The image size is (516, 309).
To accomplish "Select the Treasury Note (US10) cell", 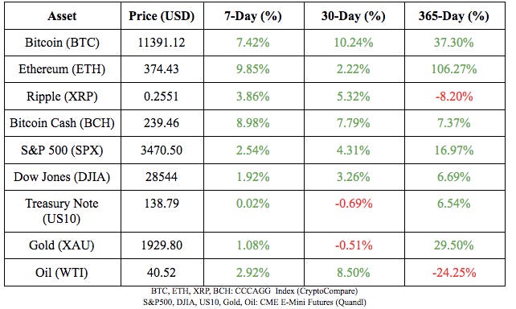I will click(x=62, y=211).
